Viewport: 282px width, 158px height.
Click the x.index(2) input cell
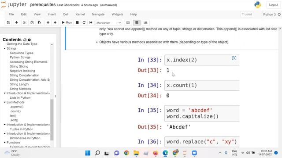pyautogui.click(x=202, y=60)
